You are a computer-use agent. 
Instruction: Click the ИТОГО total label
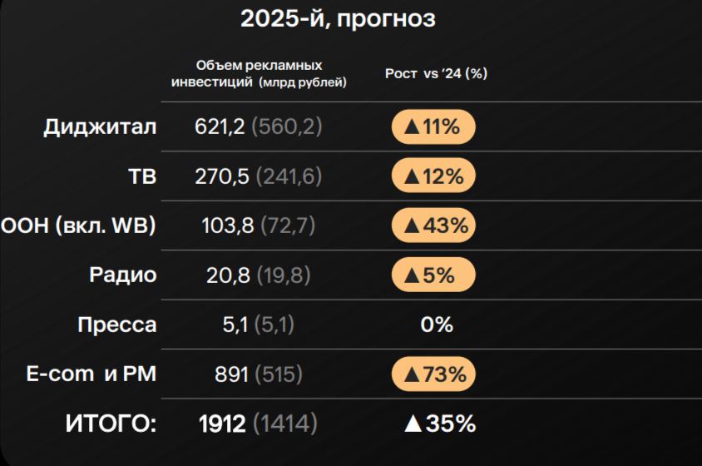pyautogui.click(x=111, y=424)
